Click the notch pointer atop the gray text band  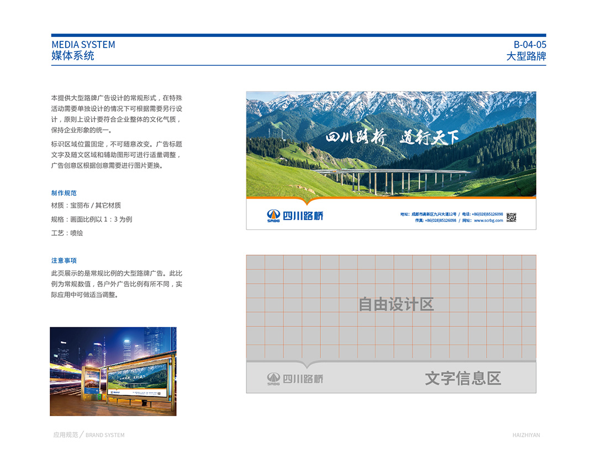coord(307,364)
